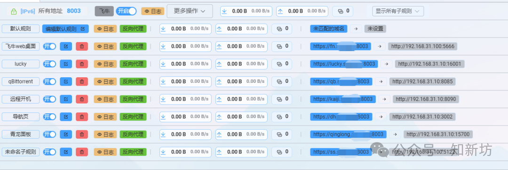
Task: Click the arrow icon in 青龙面板 row
Action: pyautogui.click(x=395, y=134)
